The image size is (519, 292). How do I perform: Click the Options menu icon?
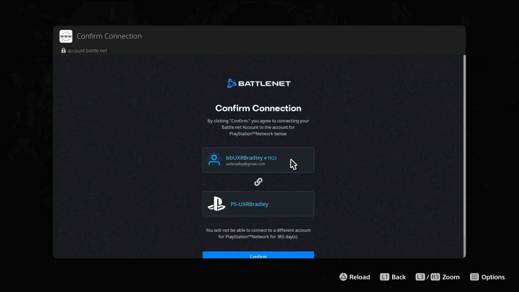(x=474, y=277)
